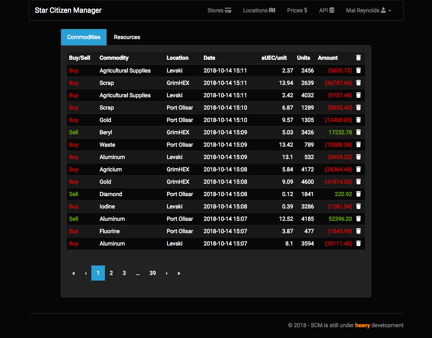Open the Locations page

[259, 10]
